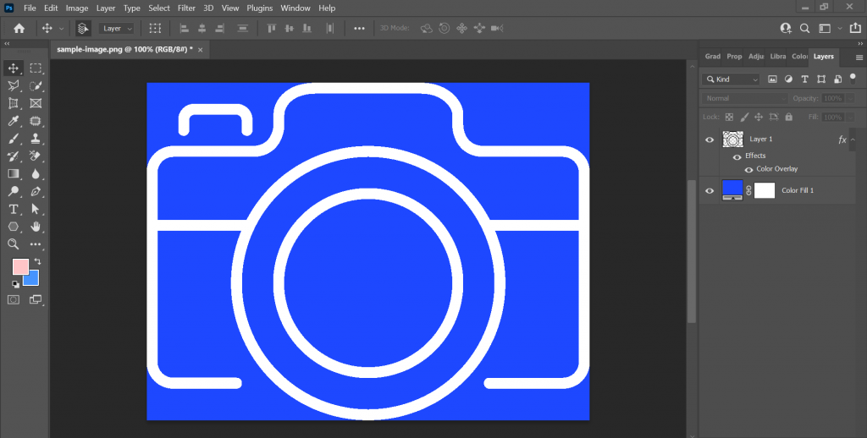Image resolution: width=867 pixels, height=438 pixels.
Task: Select the Polygonal Lasso tool
Action: click(14, 85)
